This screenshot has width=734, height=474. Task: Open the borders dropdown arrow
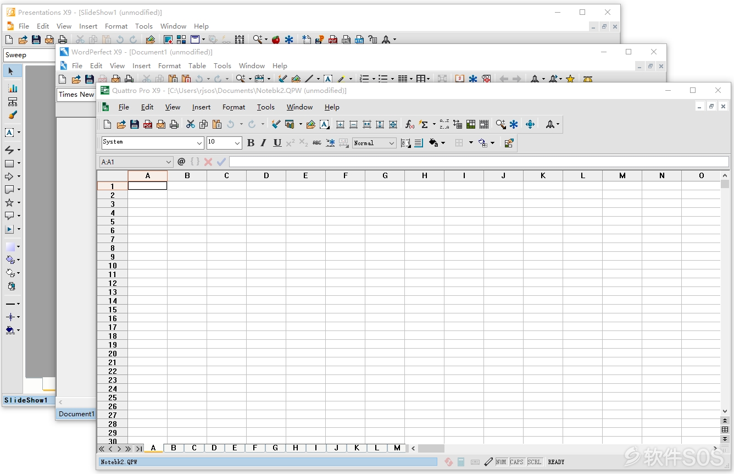click(x=471, y=143)
